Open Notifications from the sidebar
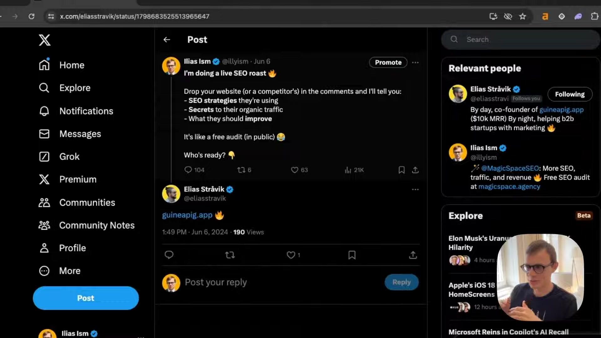Screen dimensions: 601x338 tap(76, 111)
